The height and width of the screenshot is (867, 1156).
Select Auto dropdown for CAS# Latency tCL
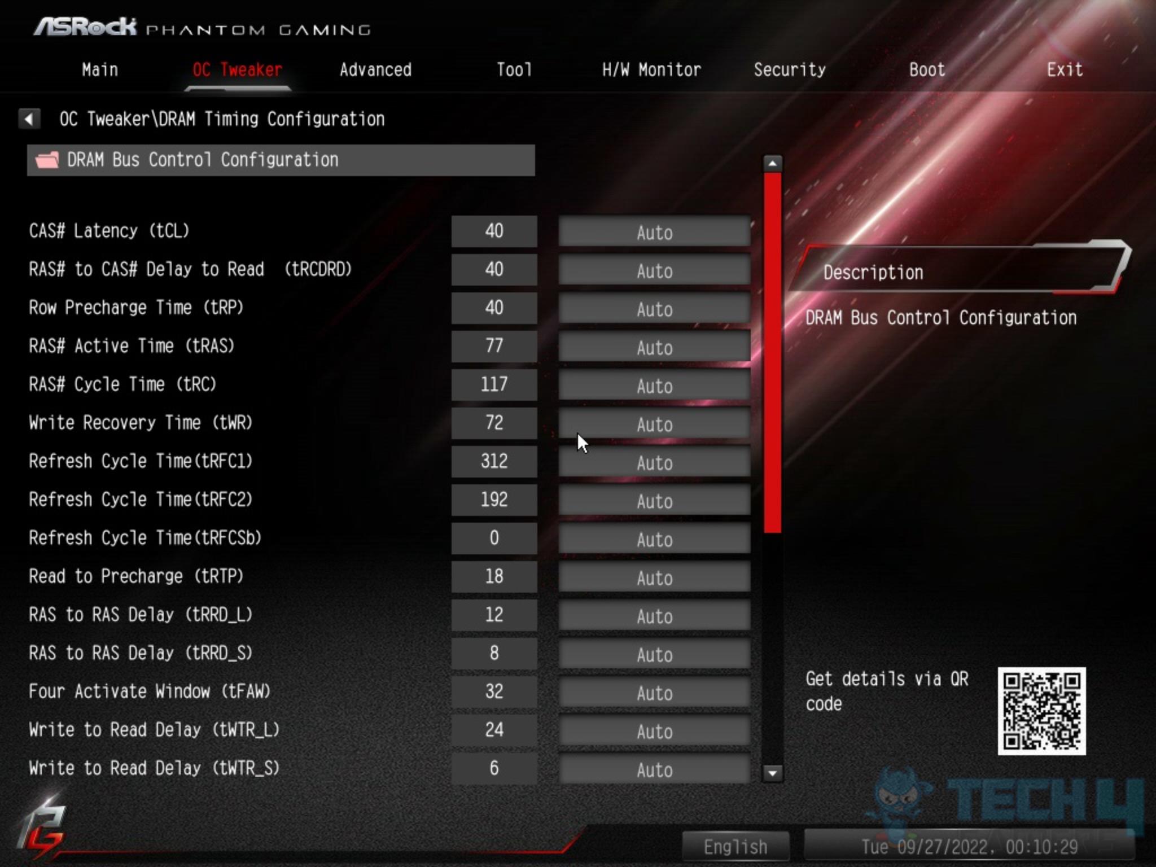[655, 232]
